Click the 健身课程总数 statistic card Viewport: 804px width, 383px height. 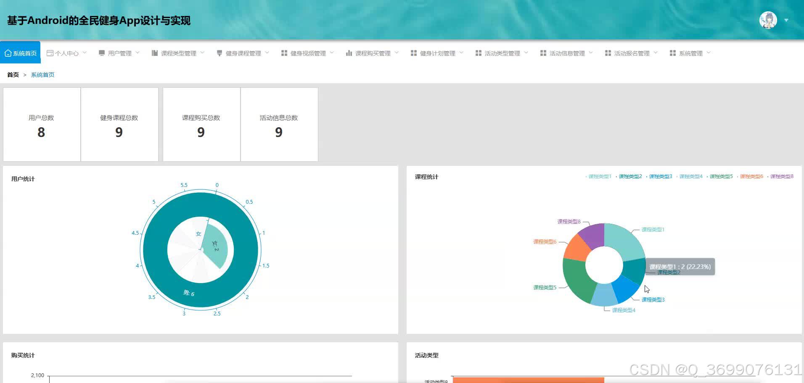[119, 124]
